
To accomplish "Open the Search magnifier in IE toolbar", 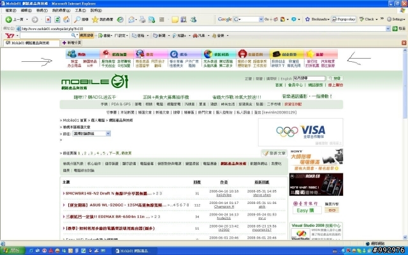I will point(77,20).
